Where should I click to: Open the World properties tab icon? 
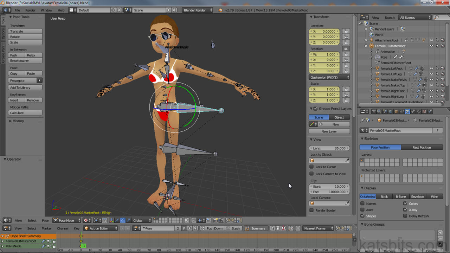[391, 112]
